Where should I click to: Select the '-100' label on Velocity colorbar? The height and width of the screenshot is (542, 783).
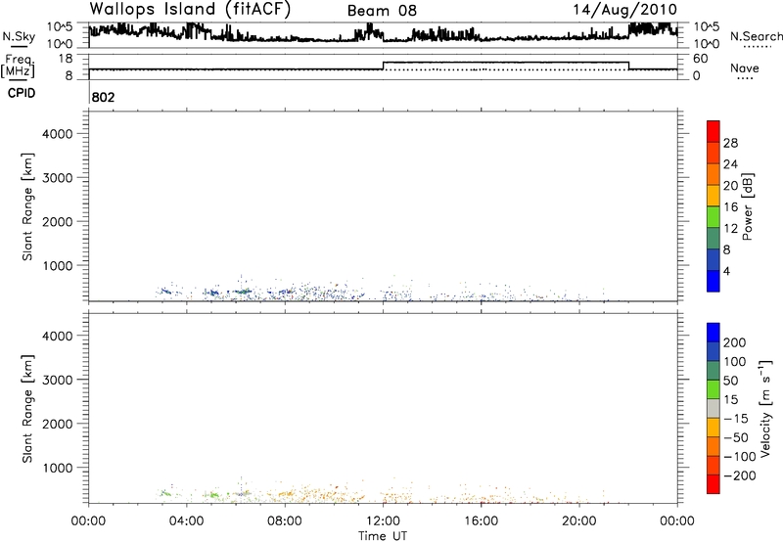pyautogui.click(x=740, y=457)
